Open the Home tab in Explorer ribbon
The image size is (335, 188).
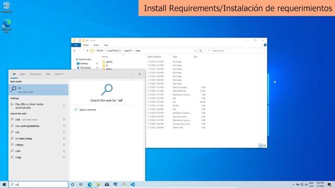point(86,45)
